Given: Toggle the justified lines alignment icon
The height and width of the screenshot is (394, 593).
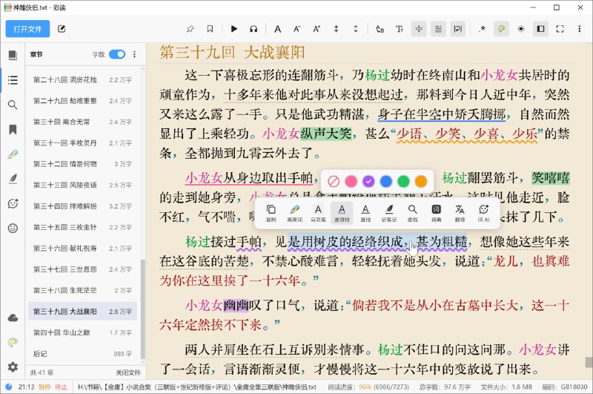Looking at the screenshot, I should coord(438,29).
